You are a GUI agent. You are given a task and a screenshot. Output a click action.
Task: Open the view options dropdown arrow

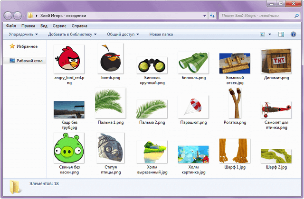[x=270, y=34]
